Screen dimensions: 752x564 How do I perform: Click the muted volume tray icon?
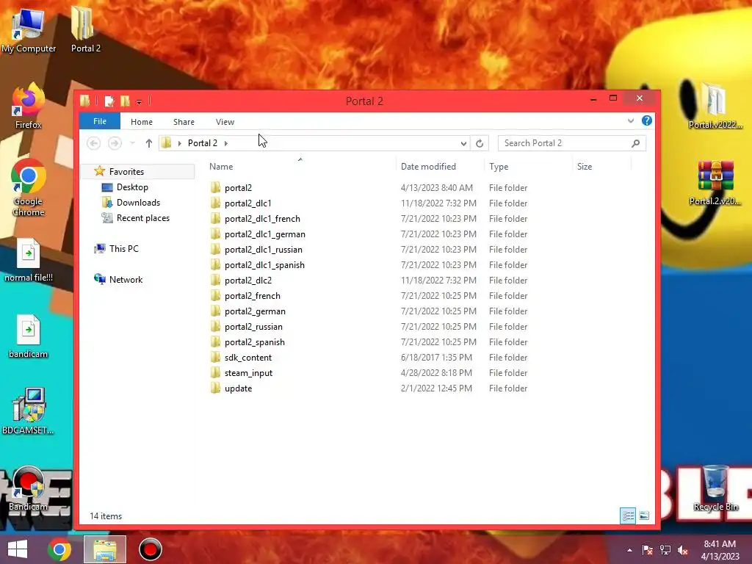coord(683,550)
